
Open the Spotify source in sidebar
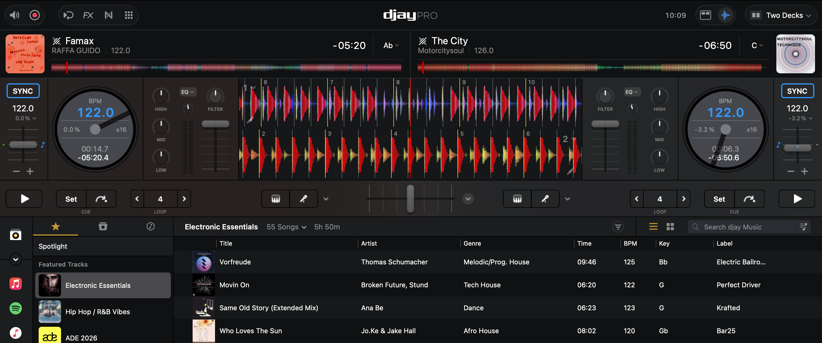point(16,308)
